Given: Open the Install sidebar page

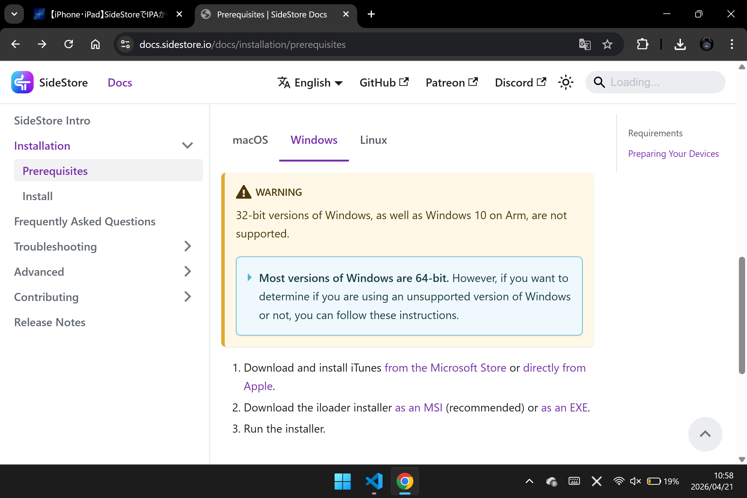Looking at the screenshot, I should coord(37,196).
